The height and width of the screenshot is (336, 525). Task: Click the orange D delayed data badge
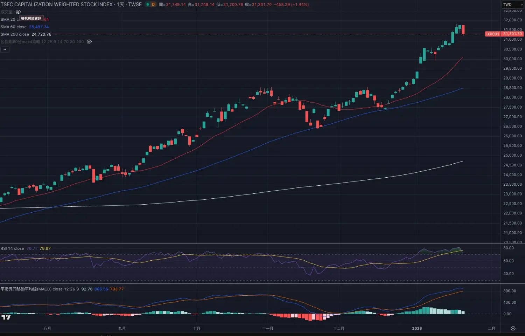153,5
